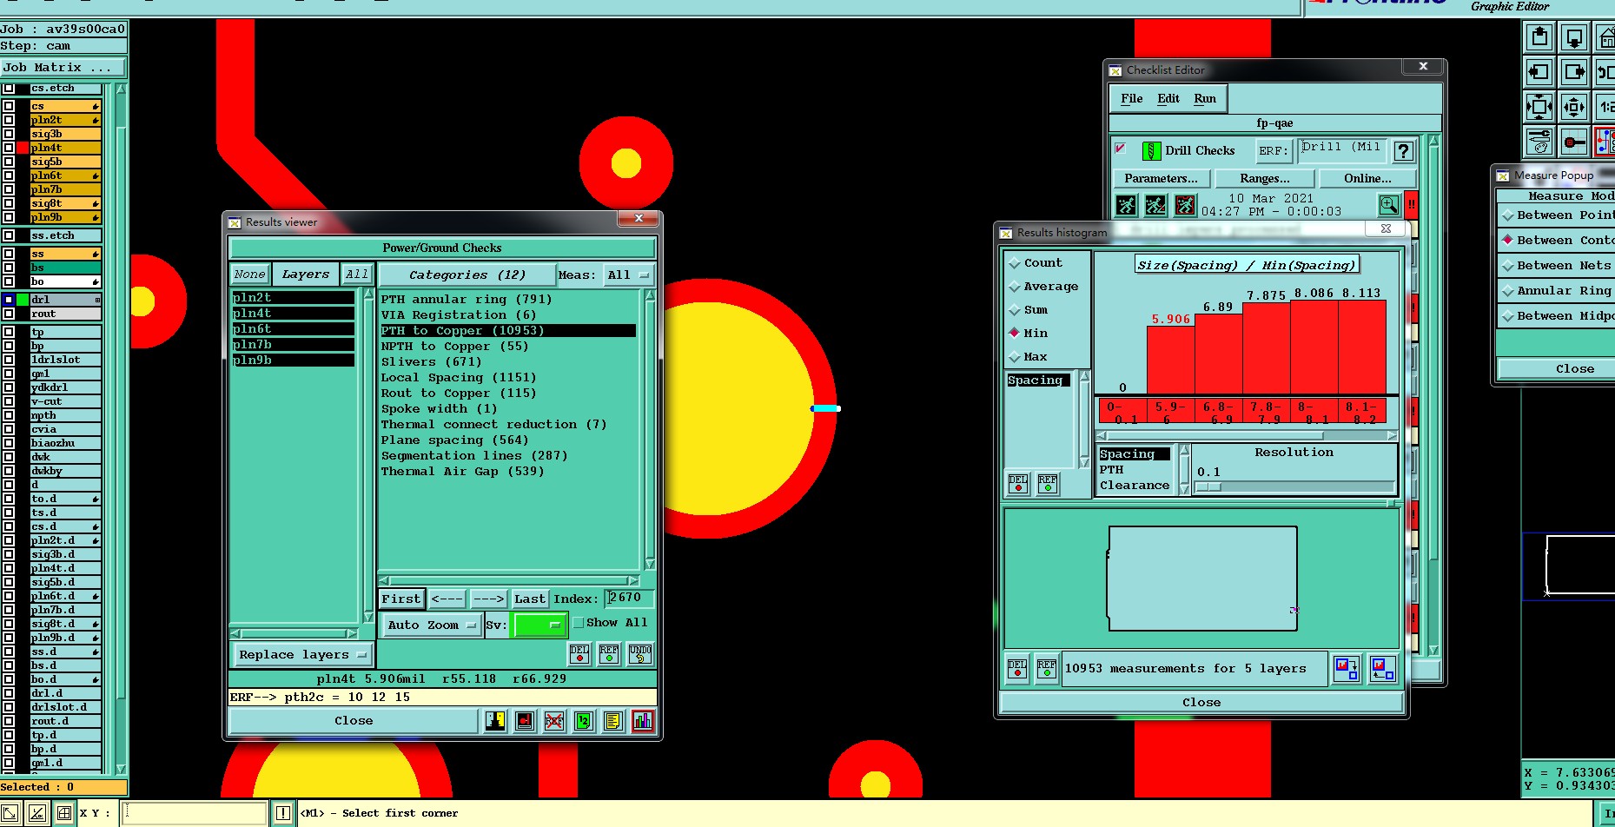This screenshot has width=1615, height=827.
Task: Select the Count radio option
Action: (1015, 263)
